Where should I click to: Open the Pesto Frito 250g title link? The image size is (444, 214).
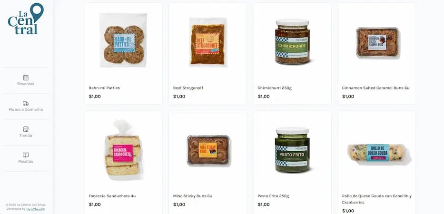click(x=273, y=196)
